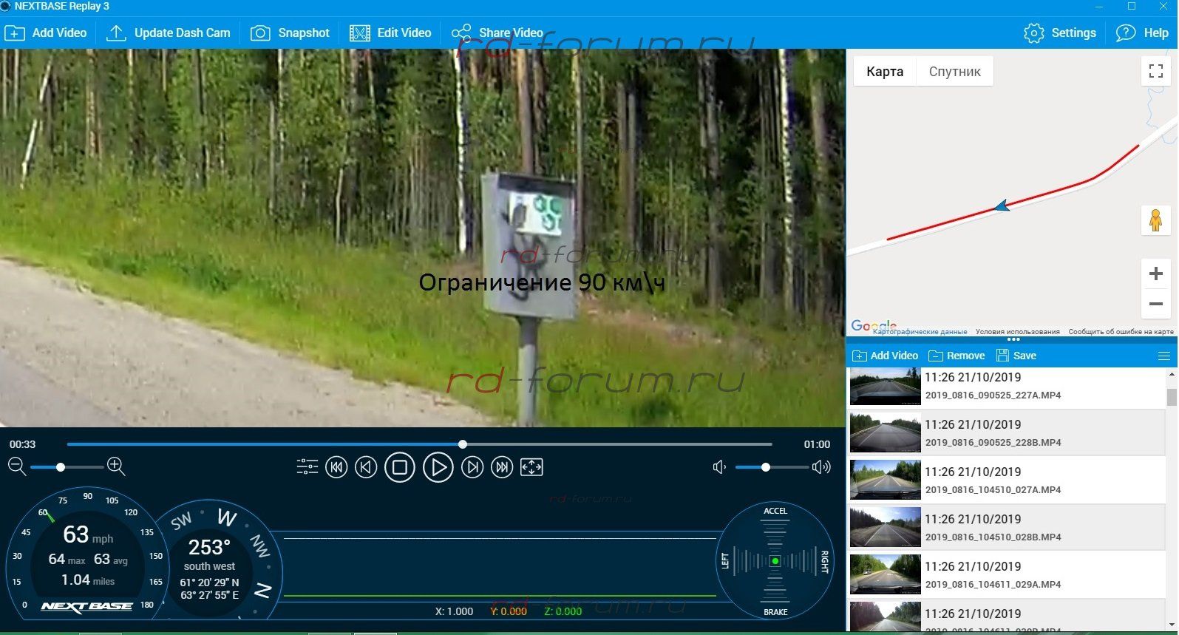Click Картографические данные text
The image size is (1179, 635).
click(920, 332)
